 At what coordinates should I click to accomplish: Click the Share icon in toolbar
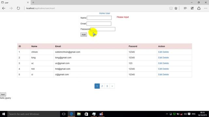tap(199, 8)
